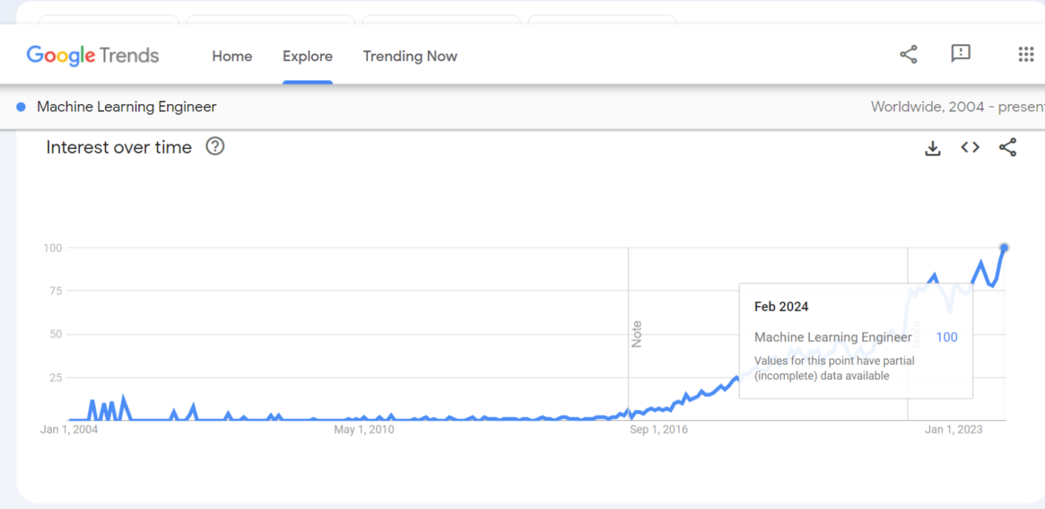Open the Google apps grid

point(1025,54)
